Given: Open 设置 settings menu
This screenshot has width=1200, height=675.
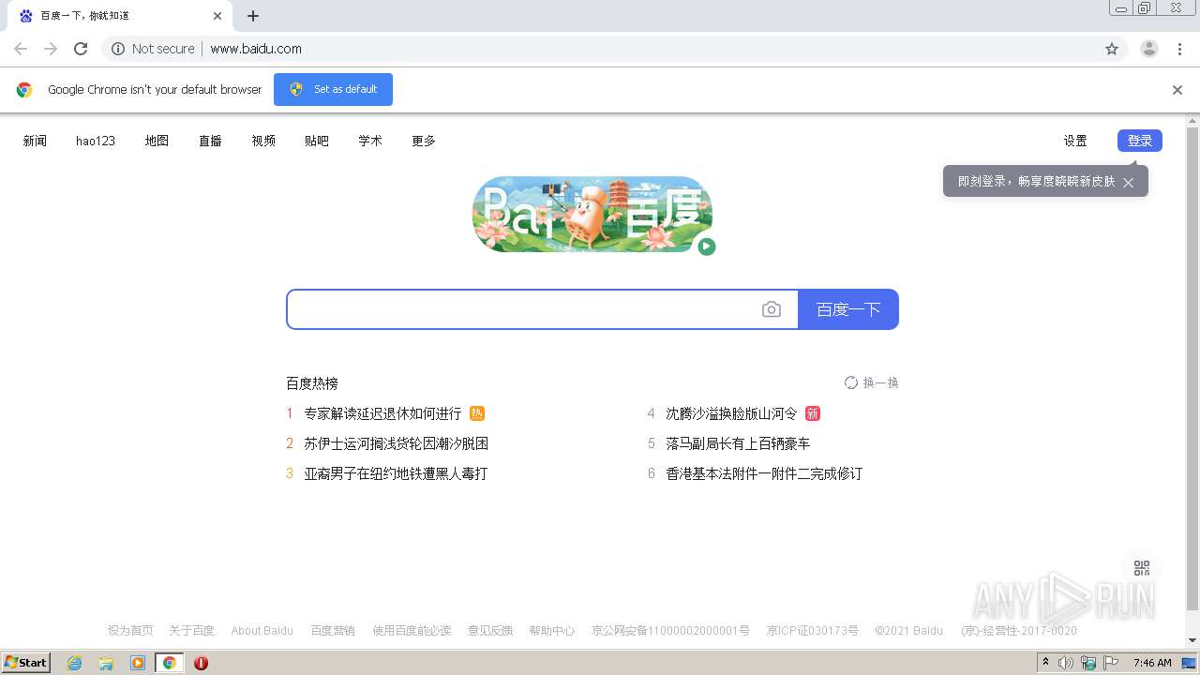Looking at the screenshot, I should (x=1075, y=141).
